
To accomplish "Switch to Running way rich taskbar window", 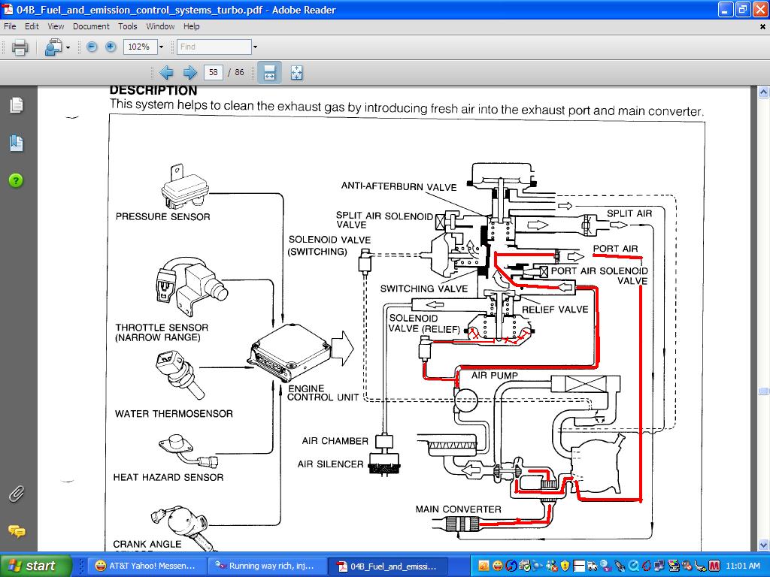I will tap(266, 566).
